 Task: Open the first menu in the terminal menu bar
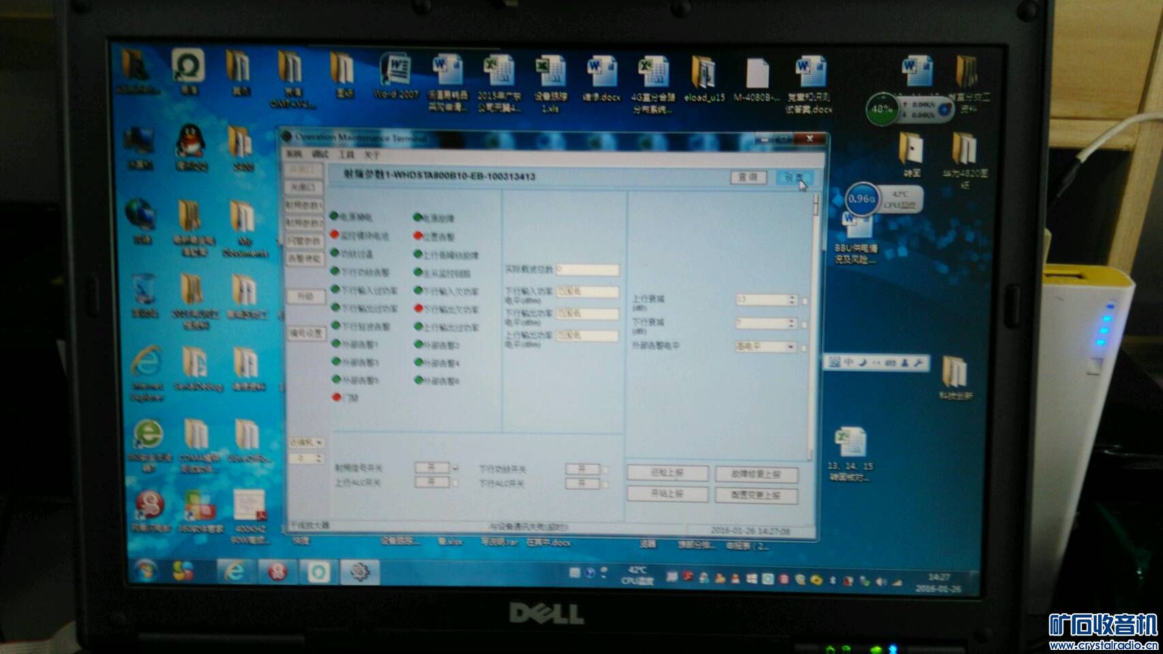click(293, 155)
